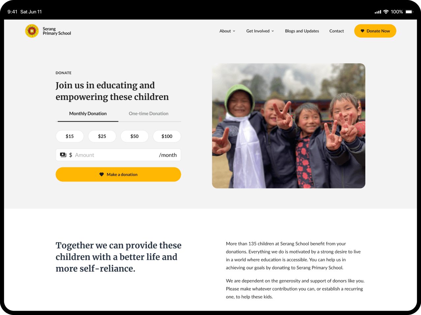
Task: Click the heart icon on Make a donation
Action: [x=102, y=175]
